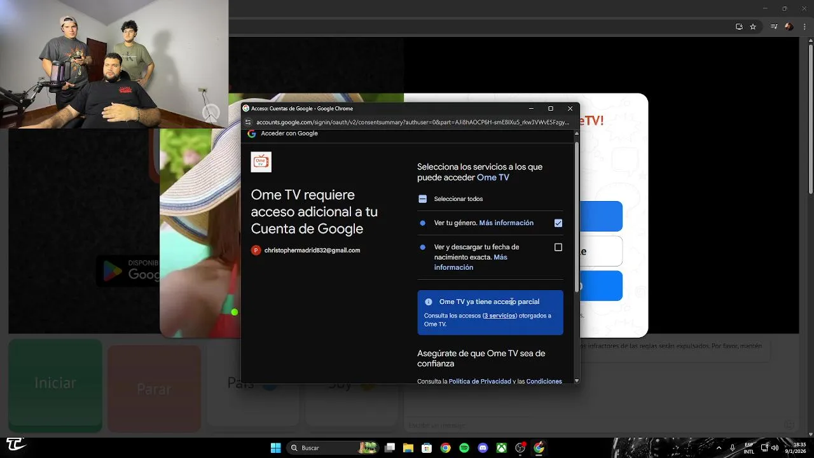Image resolution: width=814 pixels, height=458 pixels.
Task: Click the Ome TV link in heading
Action: click(493, 178)
